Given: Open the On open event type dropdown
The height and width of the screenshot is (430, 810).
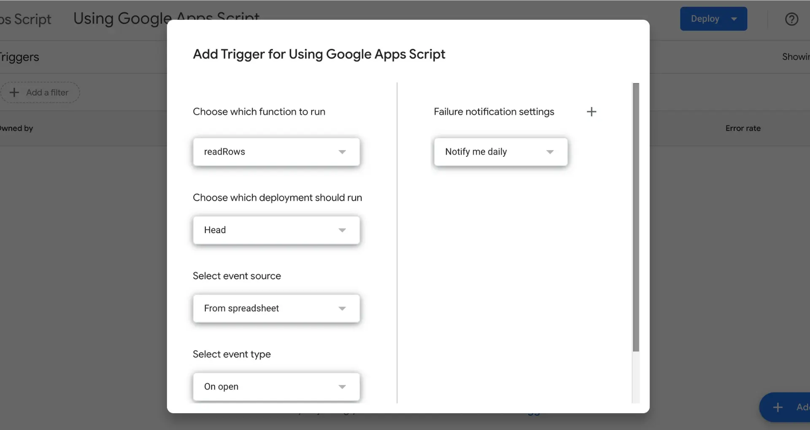Looking at the screenshot, I should point(276,387).
